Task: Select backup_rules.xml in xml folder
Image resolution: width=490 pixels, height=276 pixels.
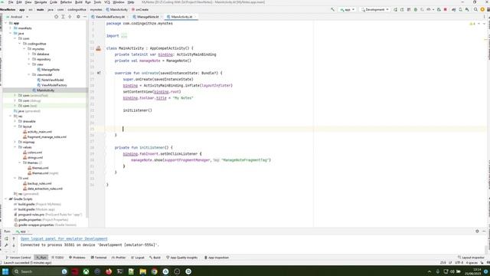Action: (38, 183)
